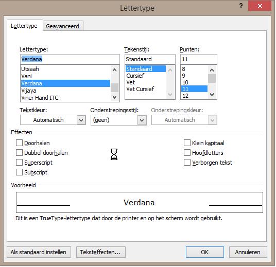Viewport: 276px width, 267px height.
Task: Click font list scroll down arrow
Action: [x=115, y=97]
